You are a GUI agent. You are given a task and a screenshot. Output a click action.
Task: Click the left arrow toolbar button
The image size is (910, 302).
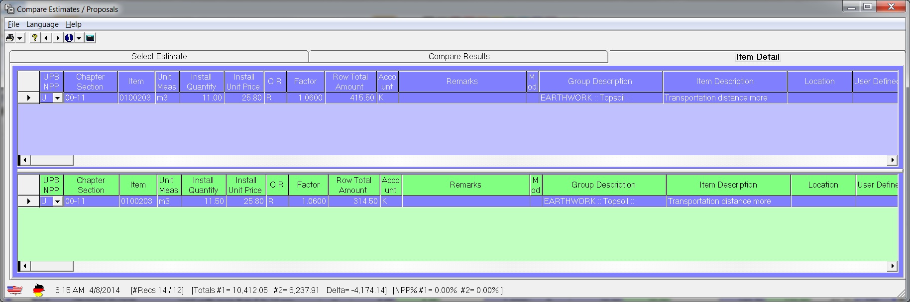click(46, 38)
